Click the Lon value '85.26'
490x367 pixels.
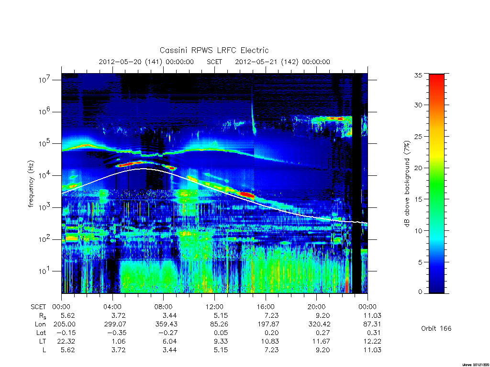(219, 324)
